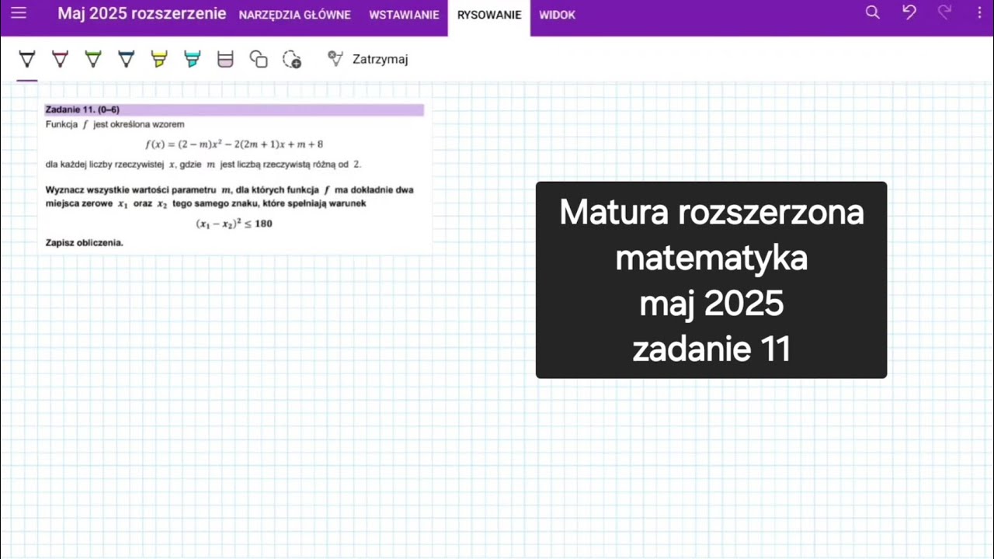The image size is (994, 559).
Task: Select the black pen tool
Action: (27, 59)
